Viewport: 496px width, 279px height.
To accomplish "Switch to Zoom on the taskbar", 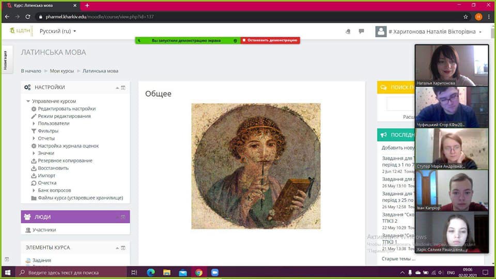I will click(215, 272).
